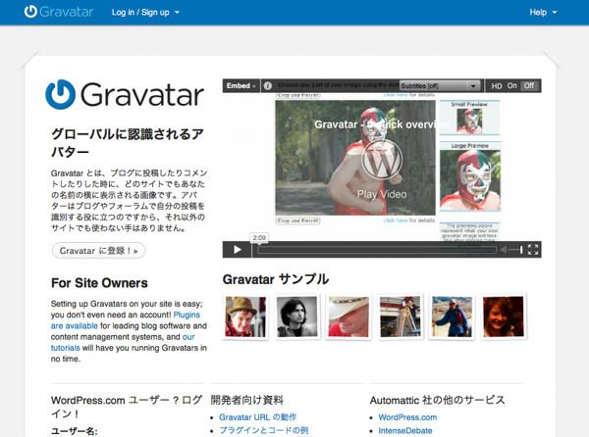Click the Automattic 社の他のサービス heading
This screenshot has height=437, width=589.
(x=437, y=400)
